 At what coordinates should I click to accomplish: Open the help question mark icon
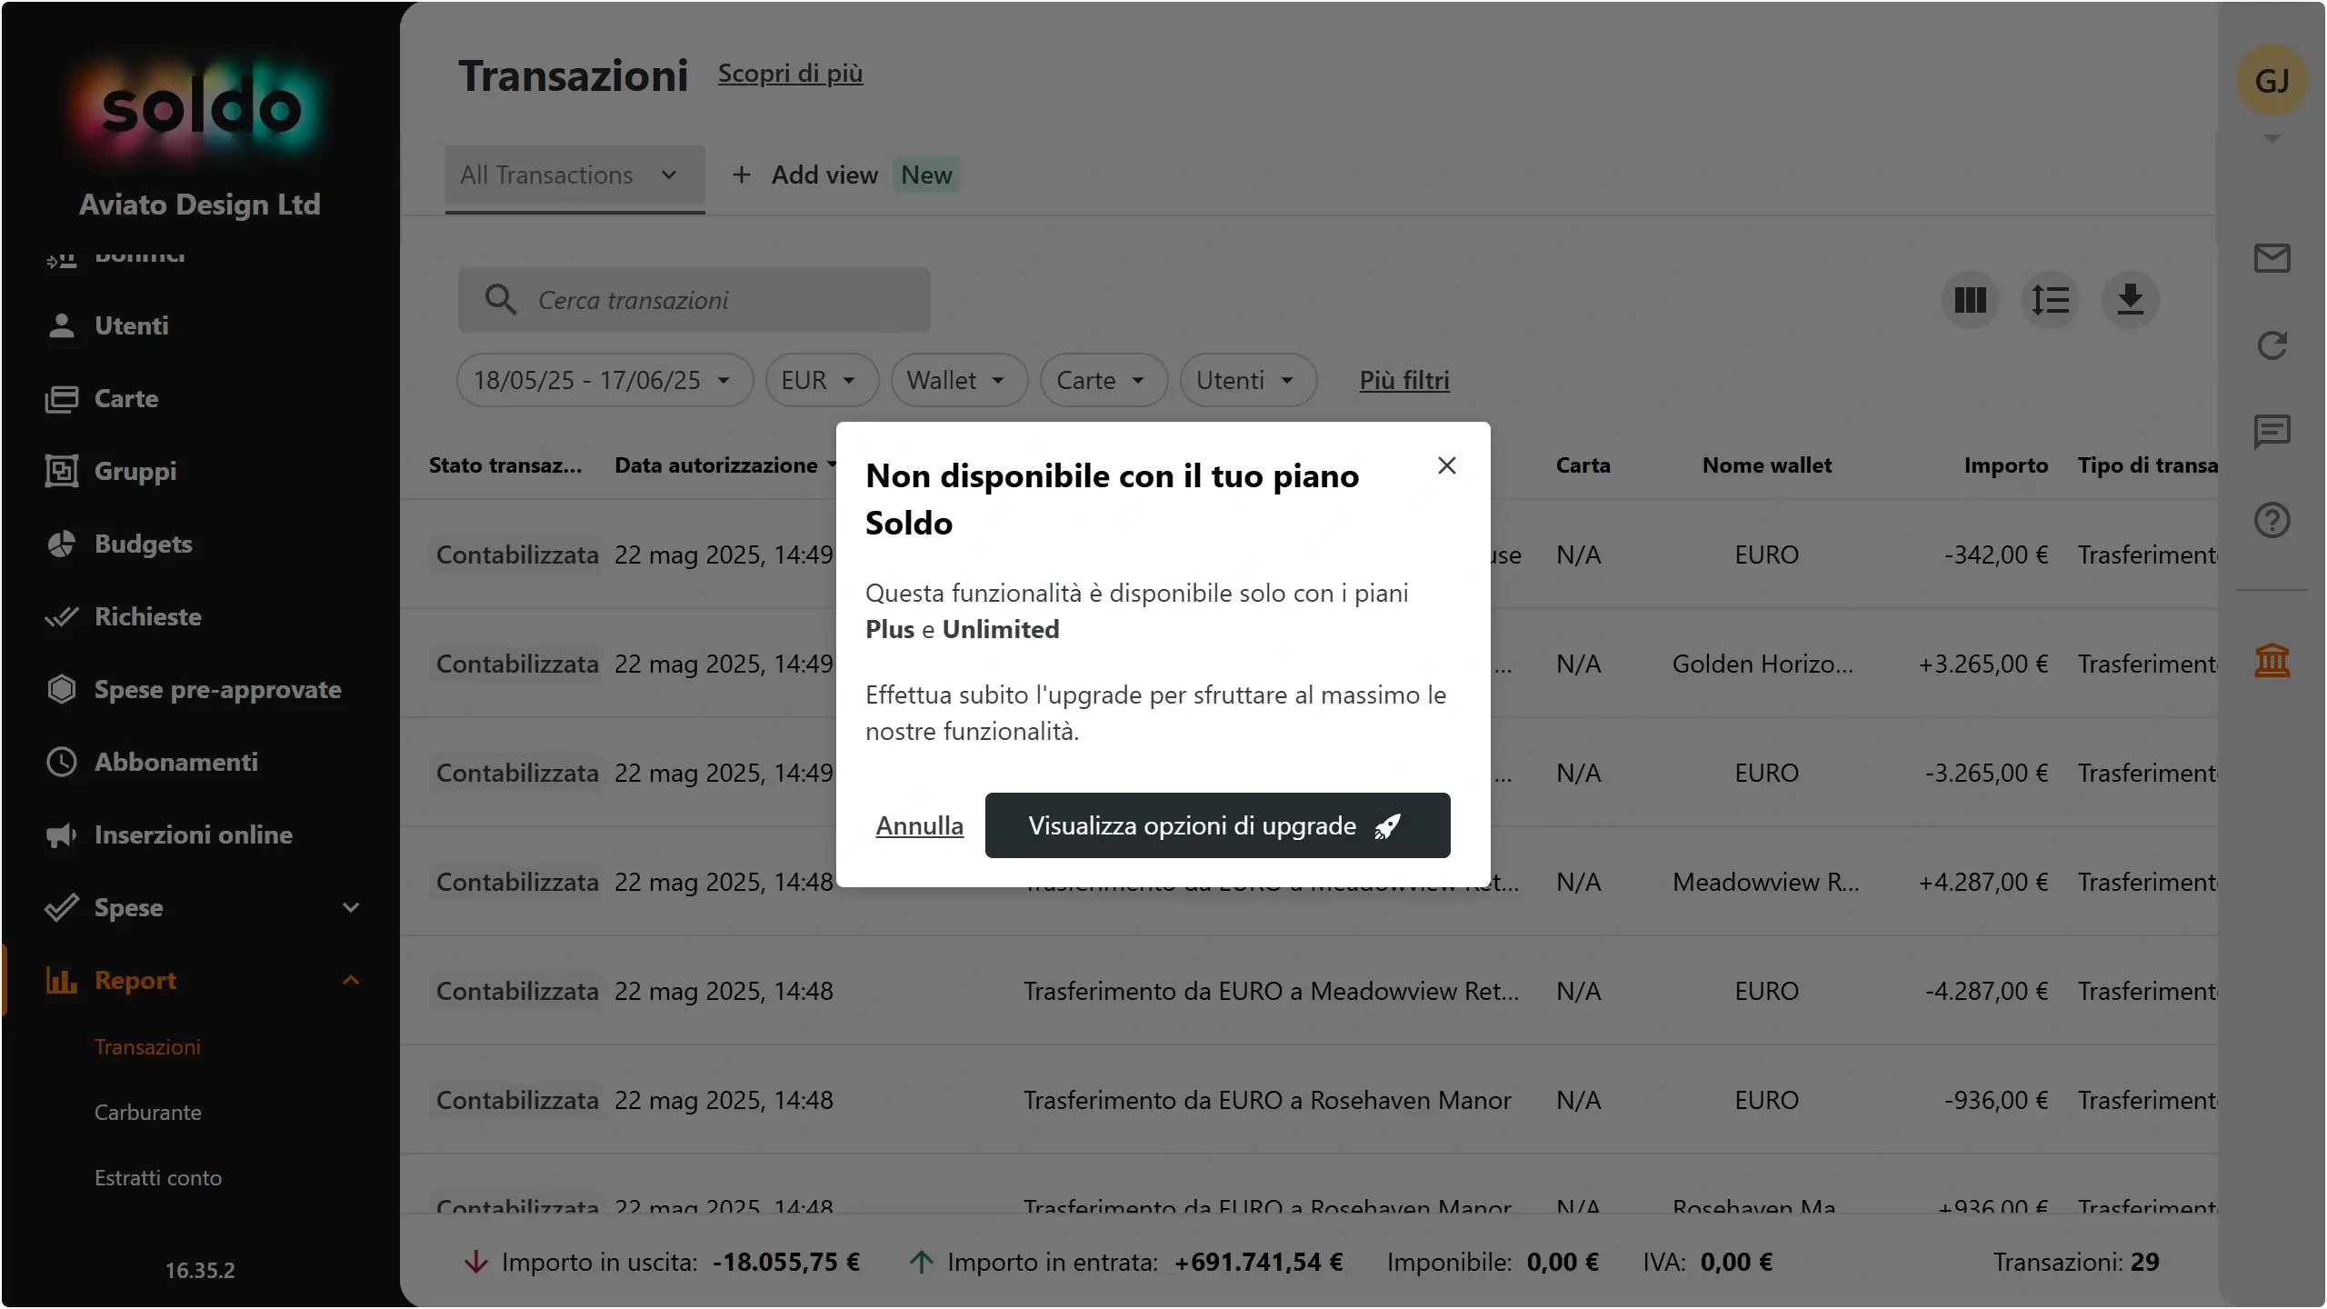[x=2272, y=520]
